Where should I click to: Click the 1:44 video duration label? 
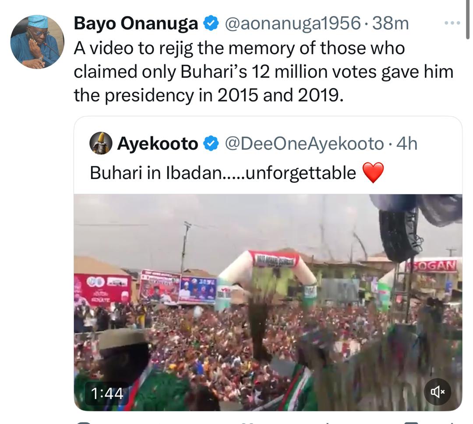point(107,393)
